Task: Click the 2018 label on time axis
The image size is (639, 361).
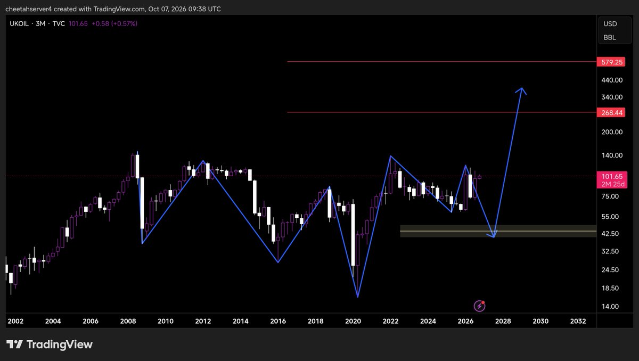Action: pyautogui.click(x=316, y=322)
